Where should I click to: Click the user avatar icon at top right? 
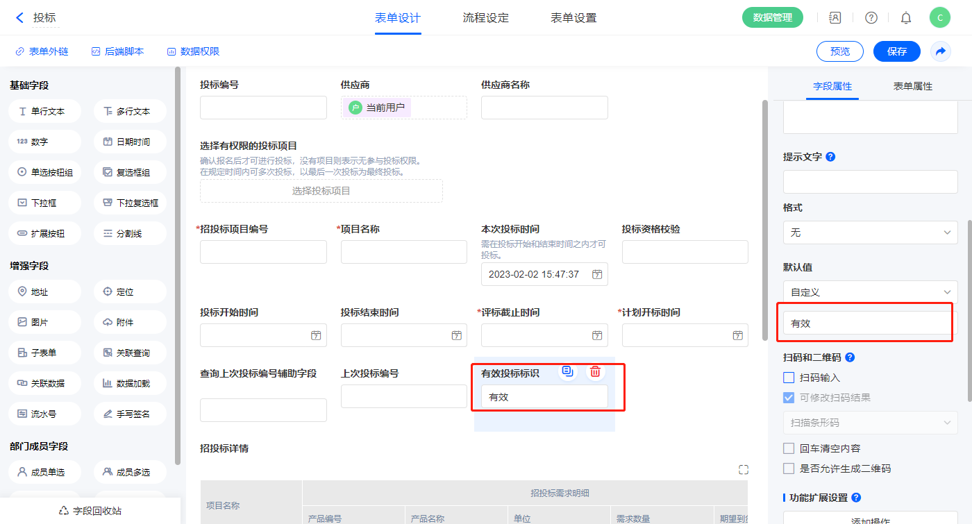pos(939,18)
